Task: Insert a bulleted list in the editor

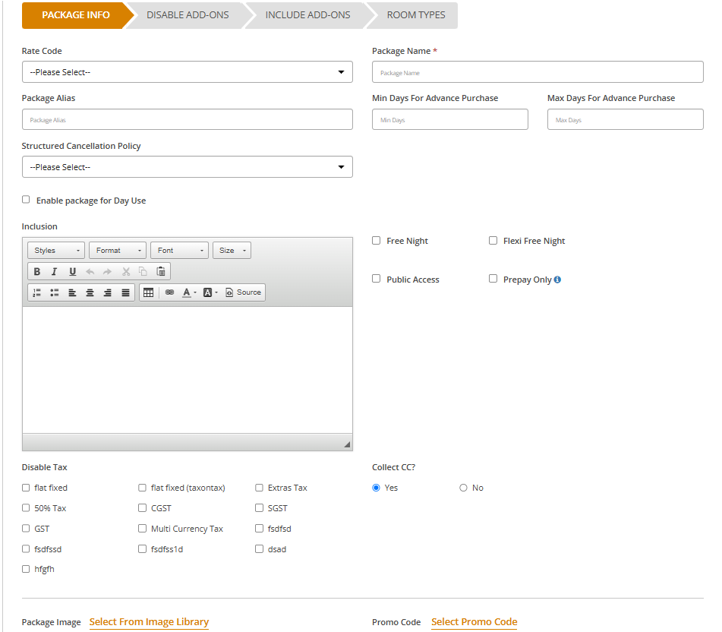Action: (55, 292)
